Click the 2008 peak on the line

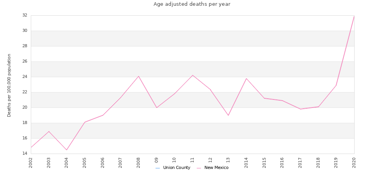point(139,76)
